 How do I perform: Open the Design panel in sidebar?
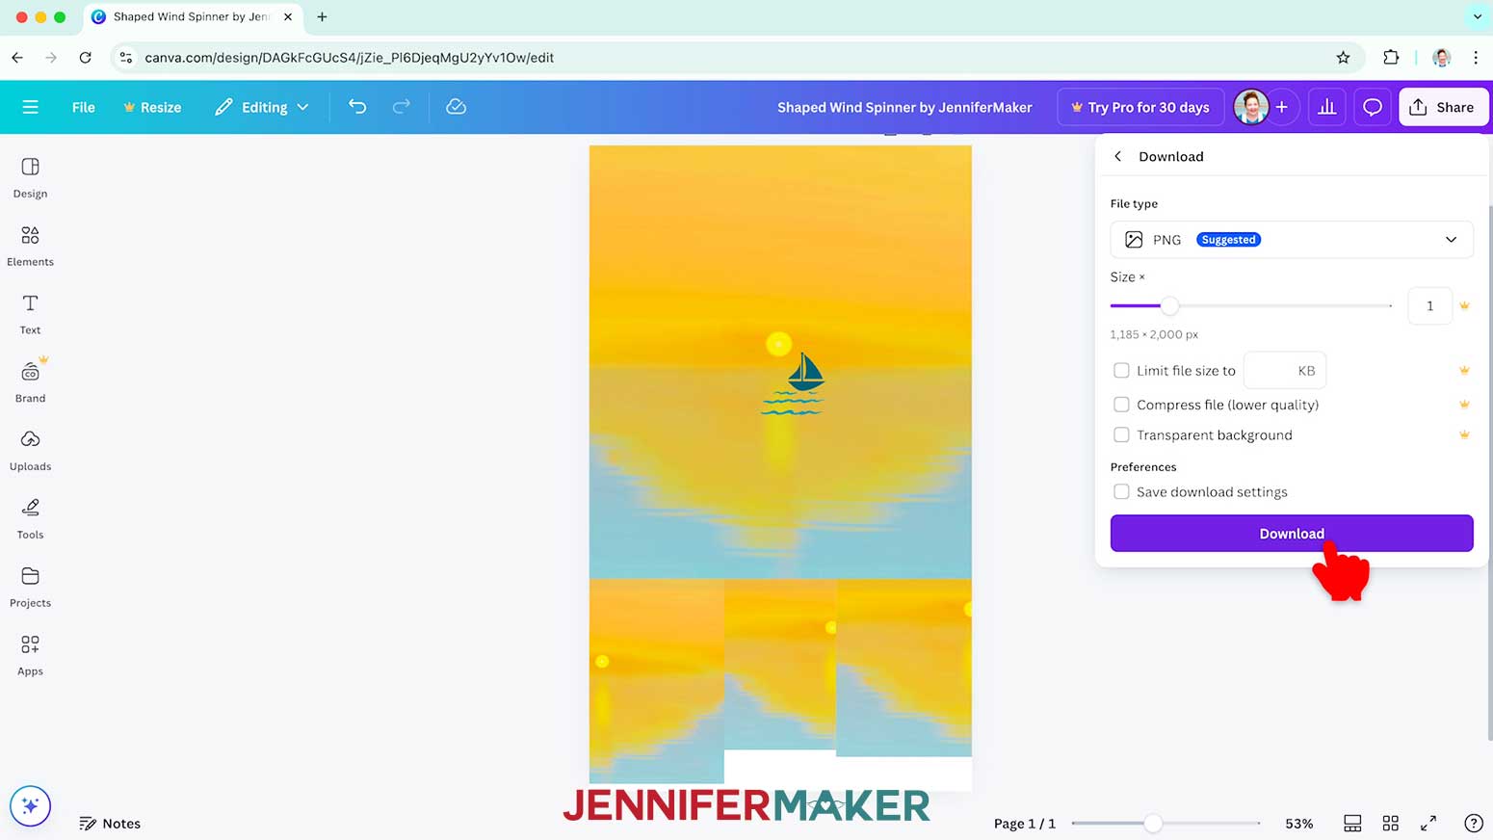(30, 178)
